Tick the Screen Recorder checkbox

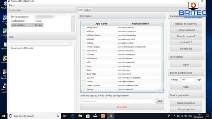[83, 86]
